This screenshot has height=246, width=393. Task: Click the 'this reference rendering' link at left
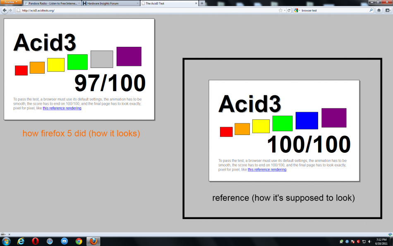click(62, 108)
